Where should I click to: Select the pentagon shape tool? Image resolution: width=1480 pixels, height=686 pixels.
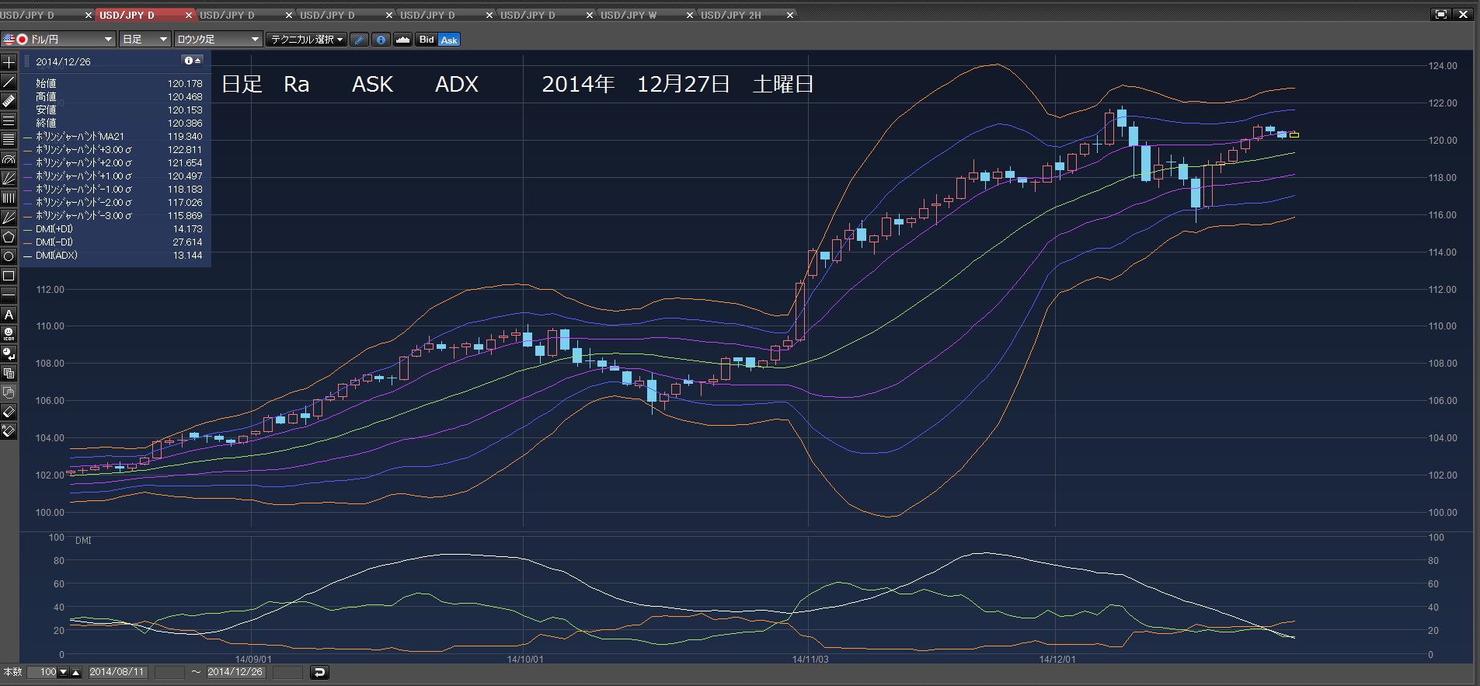pyautogui.click(x=9, y=237)
